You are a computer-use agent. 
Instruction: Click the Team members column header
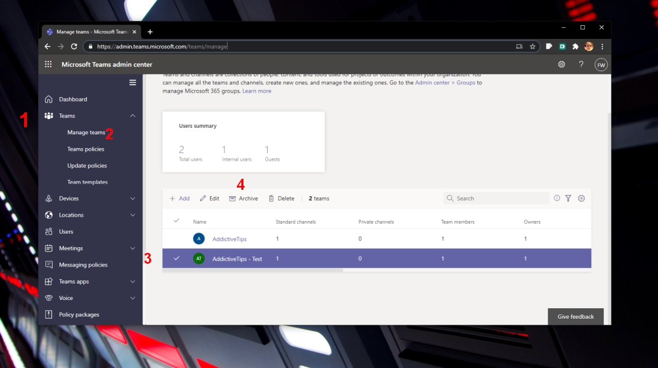458,222
